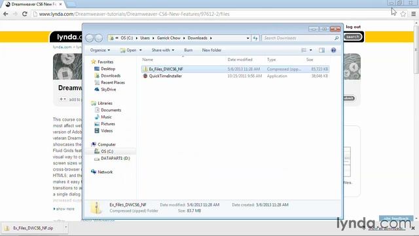
Task: Open Documents library
Action: pos(111,110)
